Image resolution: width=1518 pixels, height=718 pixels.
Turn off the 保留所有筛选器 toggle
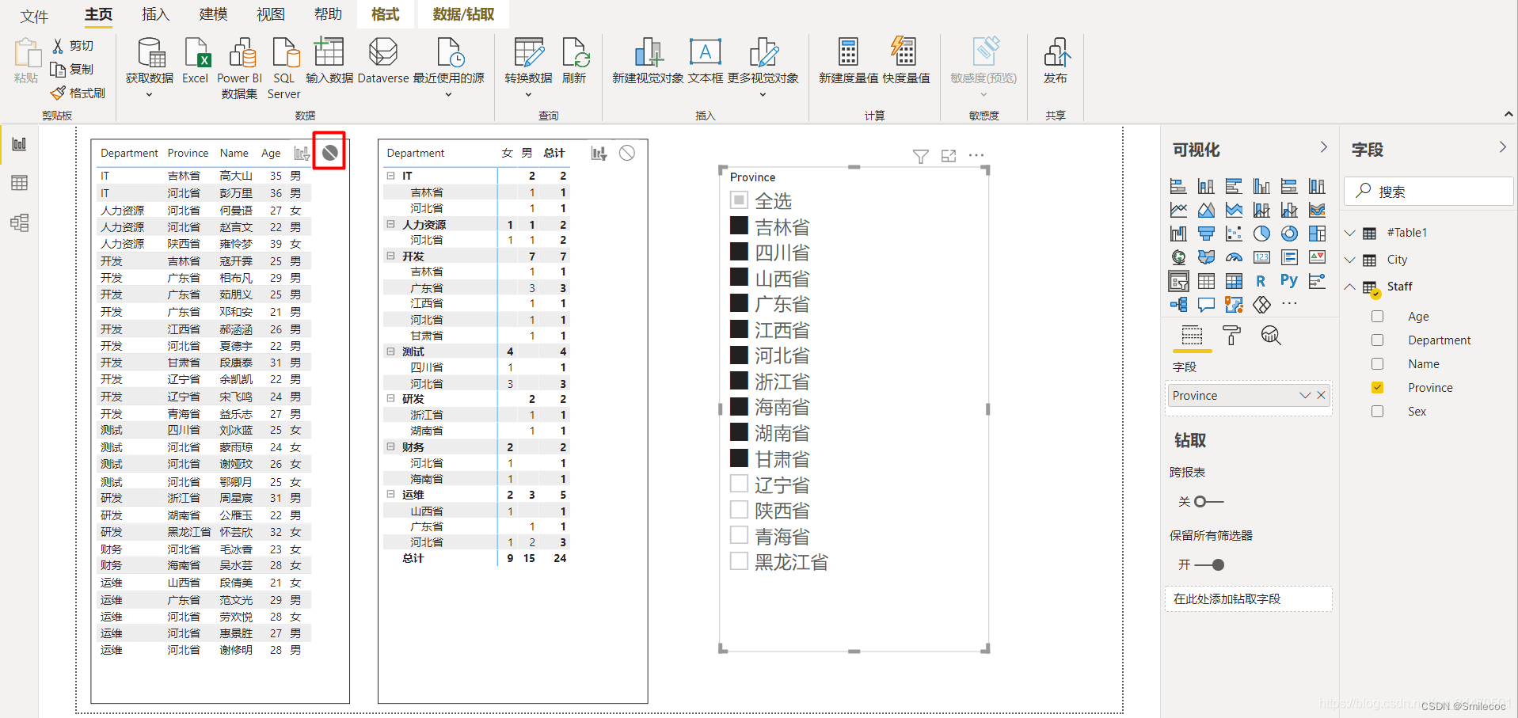[x=1209, y=565]
